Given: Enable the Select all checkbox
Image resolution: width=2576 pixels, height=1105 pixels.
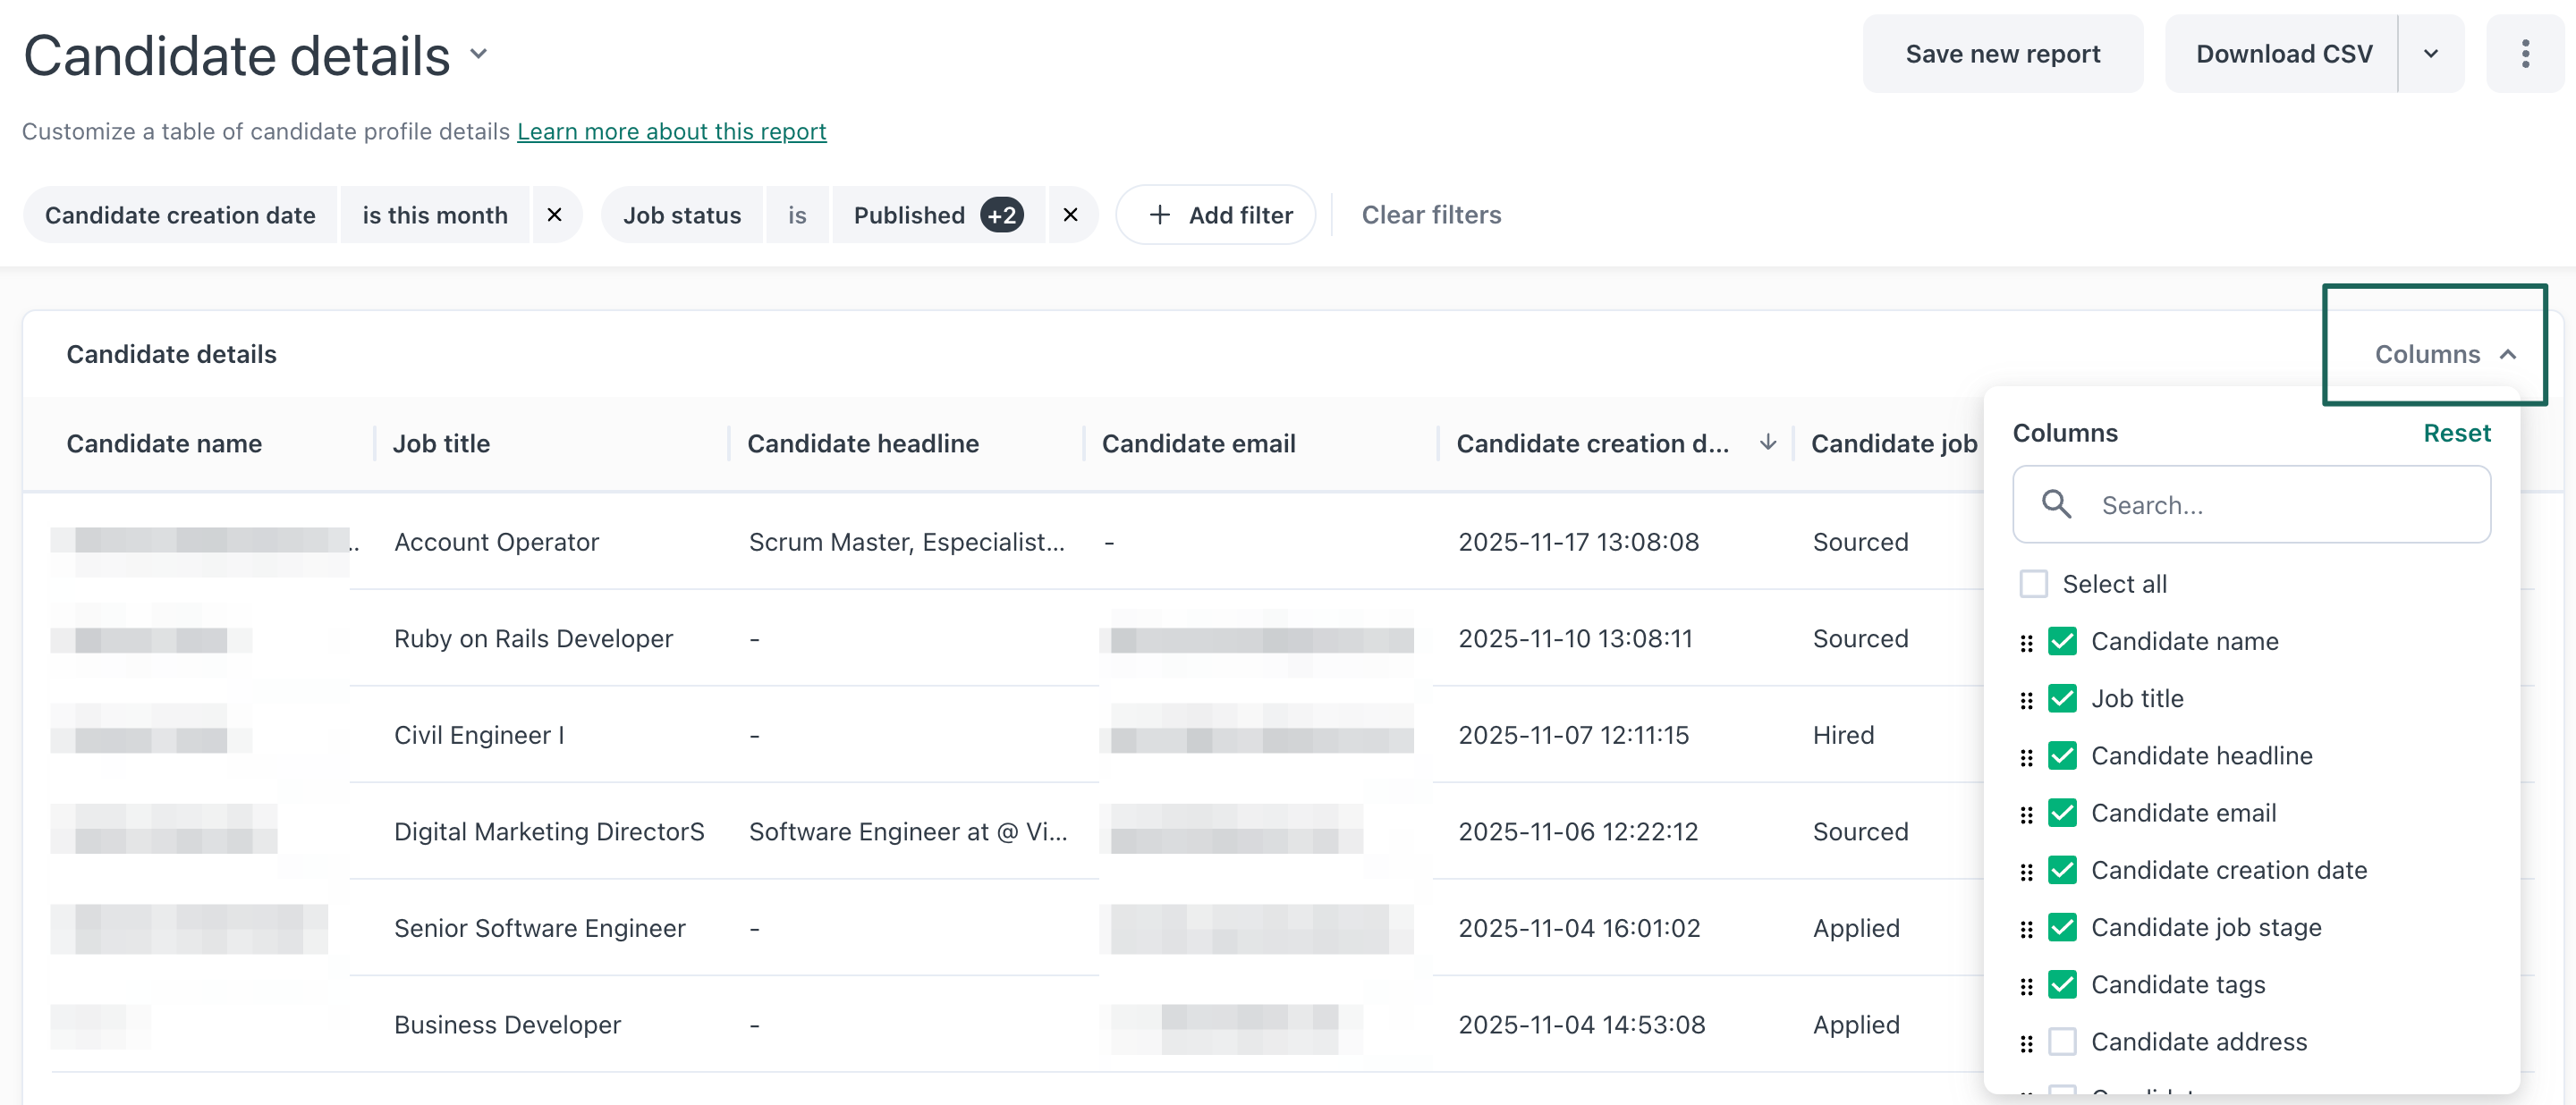Looking at the screenshot, I should (x=2033, y=584).
